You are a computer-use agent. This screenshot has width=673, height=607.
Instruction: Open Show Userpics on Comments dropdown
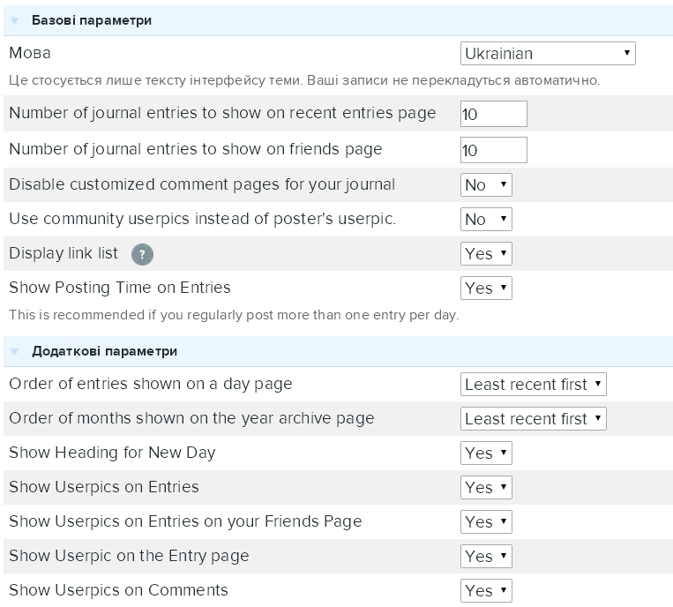[x=486, y=590]
